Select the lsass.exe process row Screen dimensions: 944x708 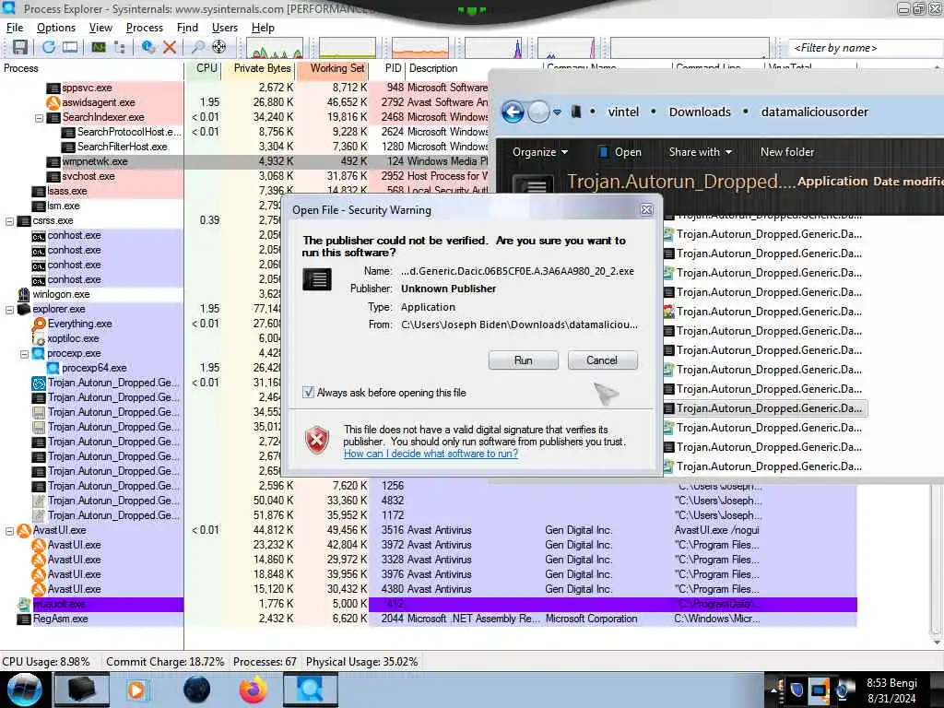[x=244, y=191]
